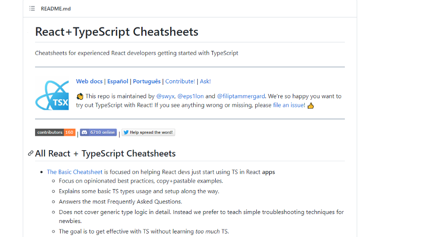The image size is (438, 237).
Task: Open the Discord online badge
Action: pos(98,133)
